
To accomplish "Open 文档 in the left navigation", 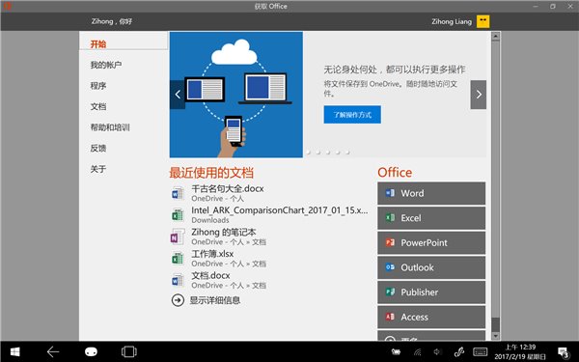I will (98, 106).
